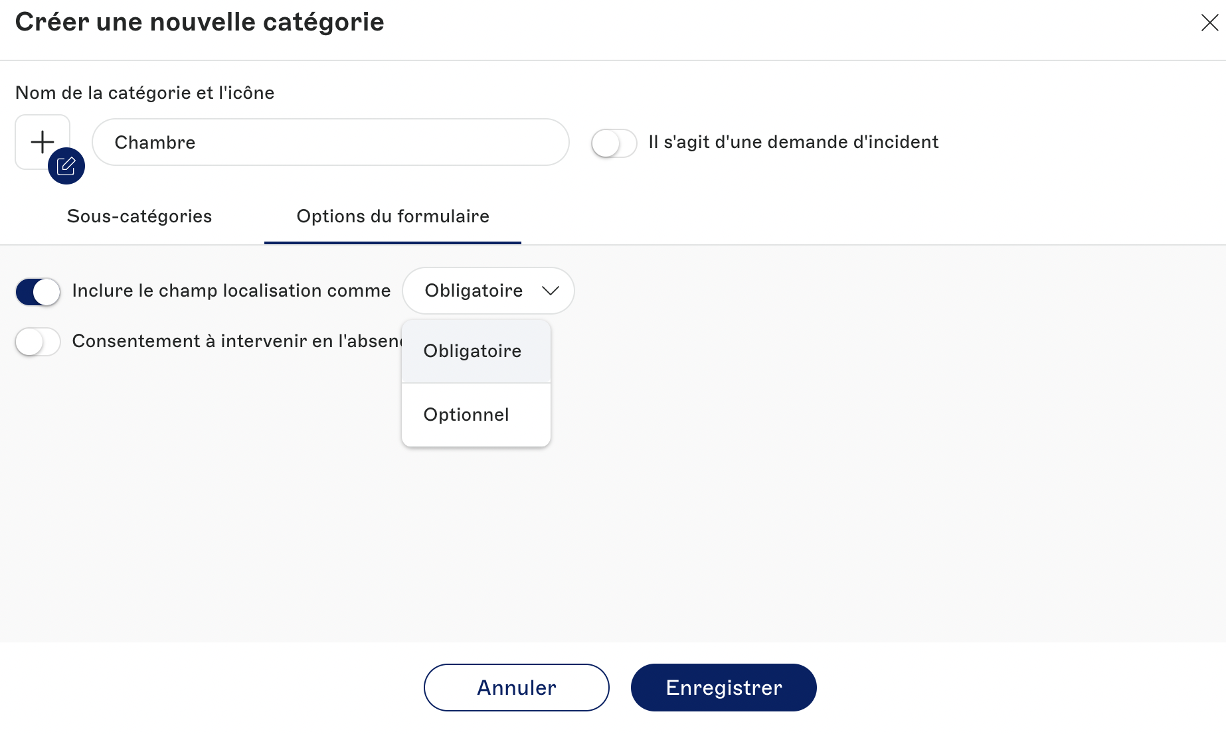Disable the Inclure le champ localisation toggle
Viewport: 1226px width, 734px height.
click(x=38, y=291)
